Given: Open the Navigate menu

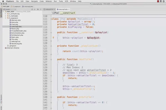Looking at the screenshot, I should tap(34, 1).
